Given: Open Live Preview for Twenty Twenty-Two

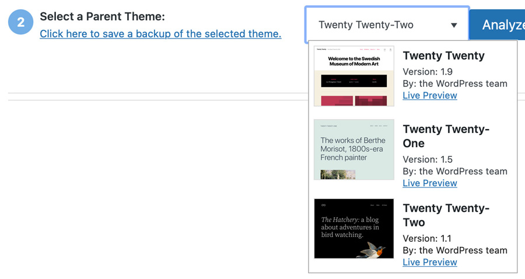Looking at the screenshot, I should tap(430, 262).
